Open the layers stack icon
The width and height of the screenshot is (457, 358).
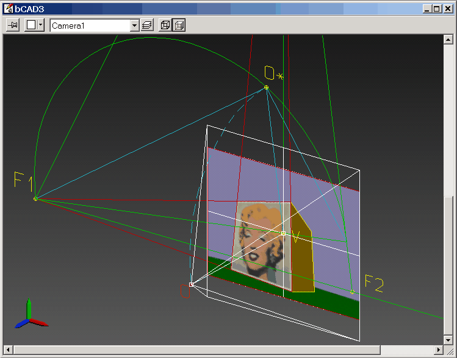pos(147,25)
